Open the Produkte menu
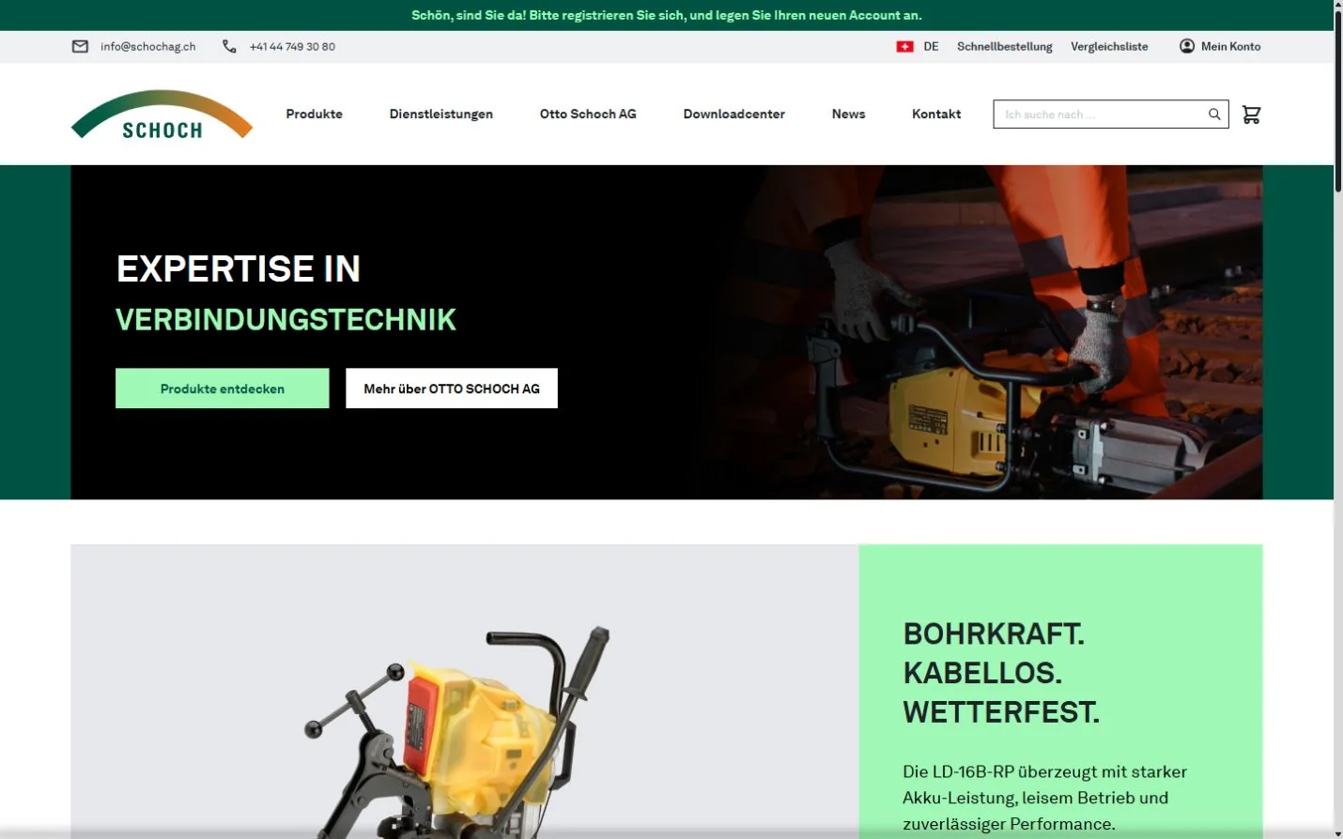Viewport: 1343px width, 839px height. tap(315, 114)
